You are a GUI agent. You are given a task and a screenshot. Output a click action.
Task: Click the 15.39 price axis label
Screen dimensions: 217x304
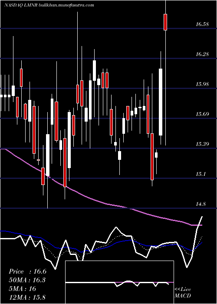[x=202, y=144]
